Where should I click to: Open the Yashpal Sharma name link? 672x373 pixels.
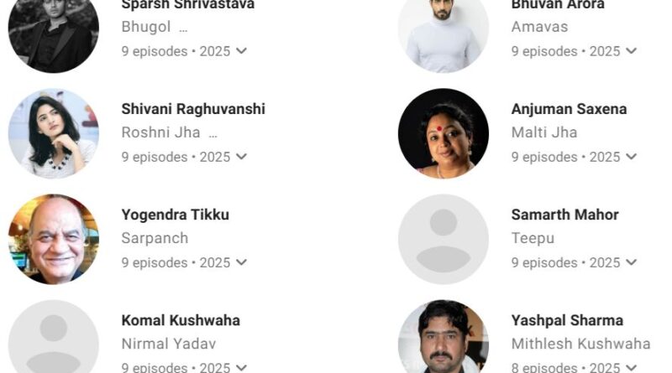coord(567,320)
